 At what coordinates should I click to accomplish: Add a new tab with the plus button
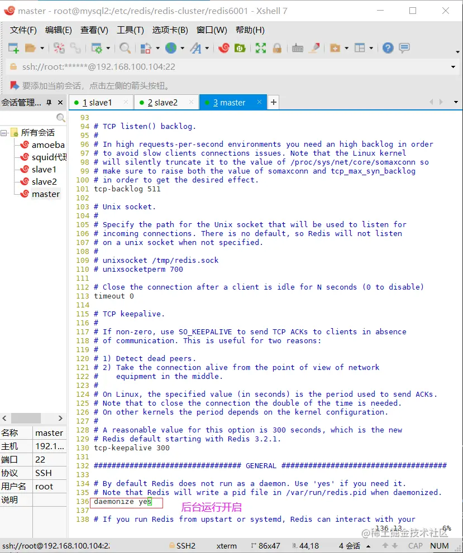click(x=274, y=102)
